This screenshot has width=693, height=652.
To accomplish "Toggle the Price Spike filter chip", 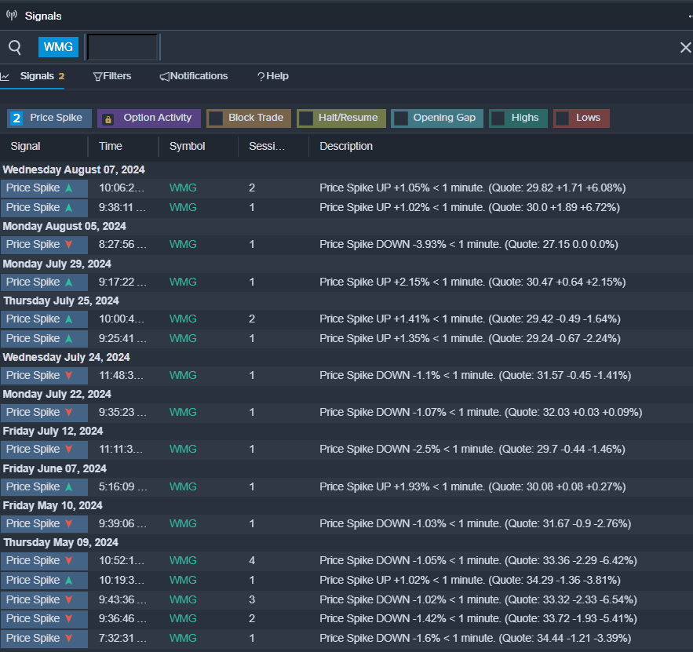I will 49,118.
